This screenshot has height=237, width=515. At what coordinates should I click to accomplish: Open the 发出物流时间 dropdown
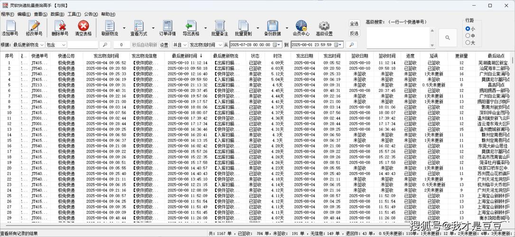point(205,45)
